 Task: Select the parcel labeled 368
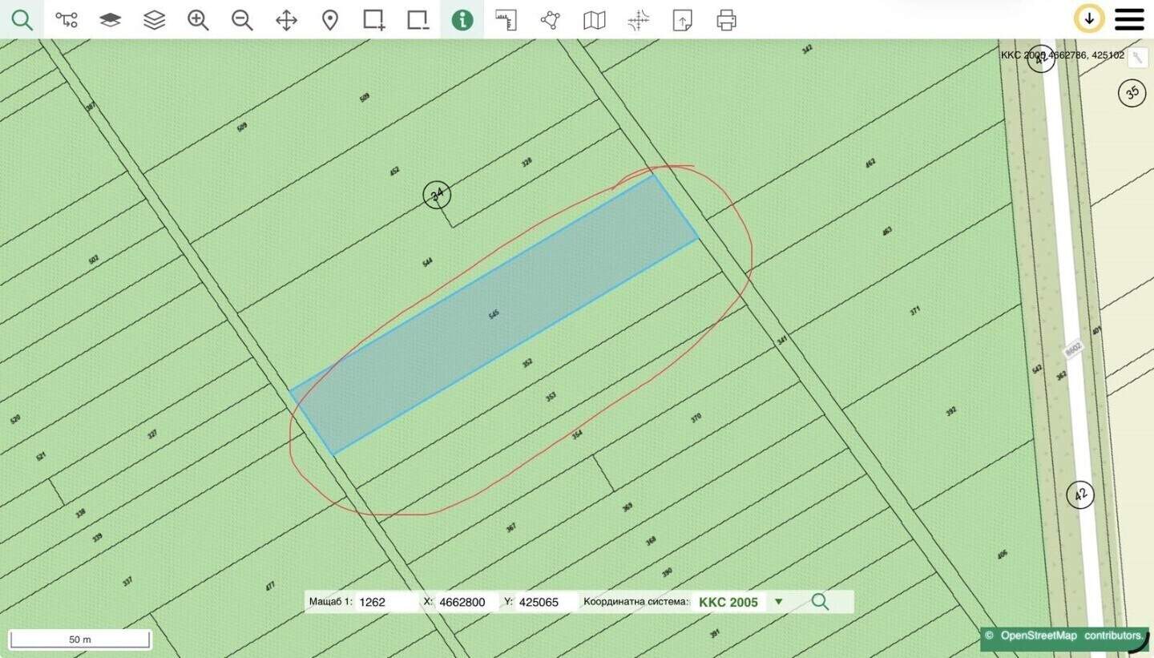click(651, 541)
